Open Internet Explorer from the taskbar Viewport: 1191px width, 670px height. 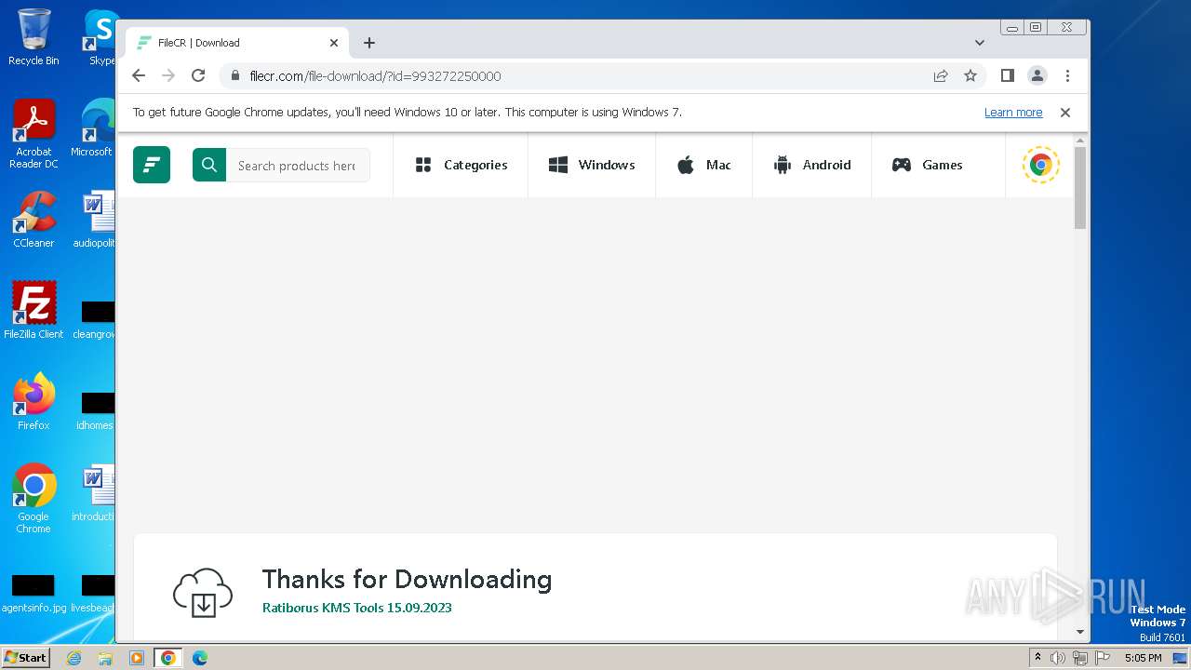(x=74, y=658)
